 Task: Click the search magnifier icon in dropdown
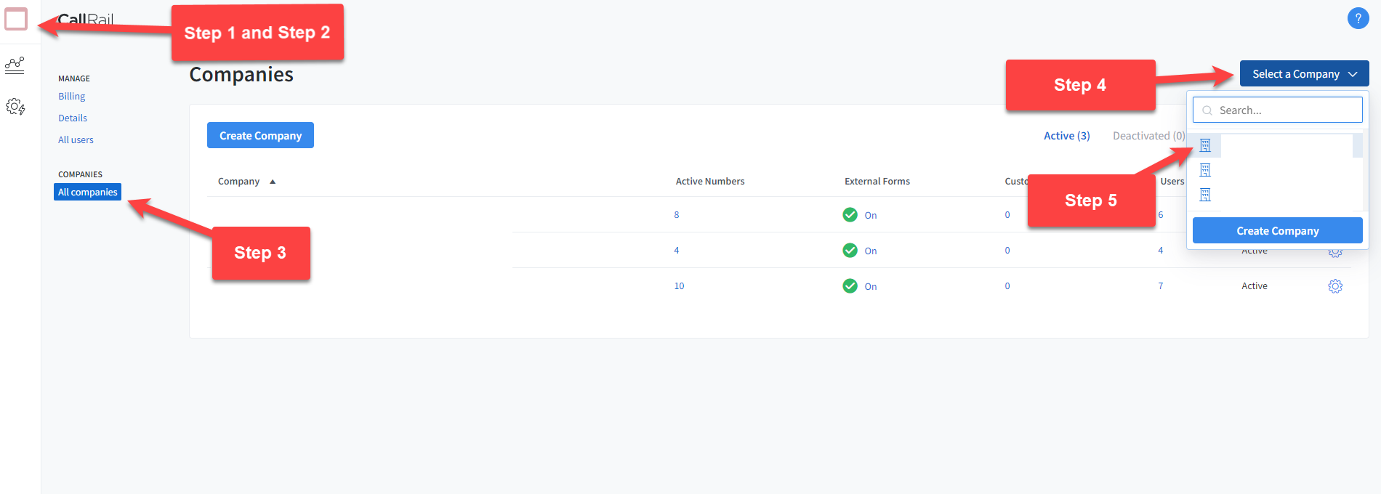point(1207,110)
